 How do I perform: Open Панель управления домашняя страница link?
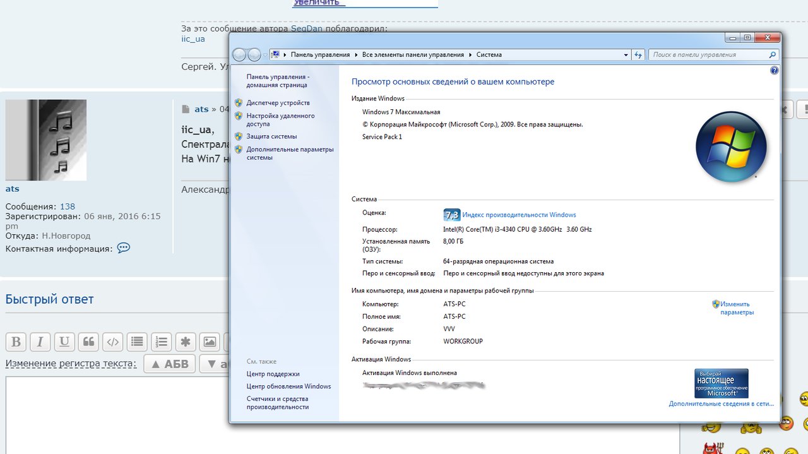(x=278, y=81)
